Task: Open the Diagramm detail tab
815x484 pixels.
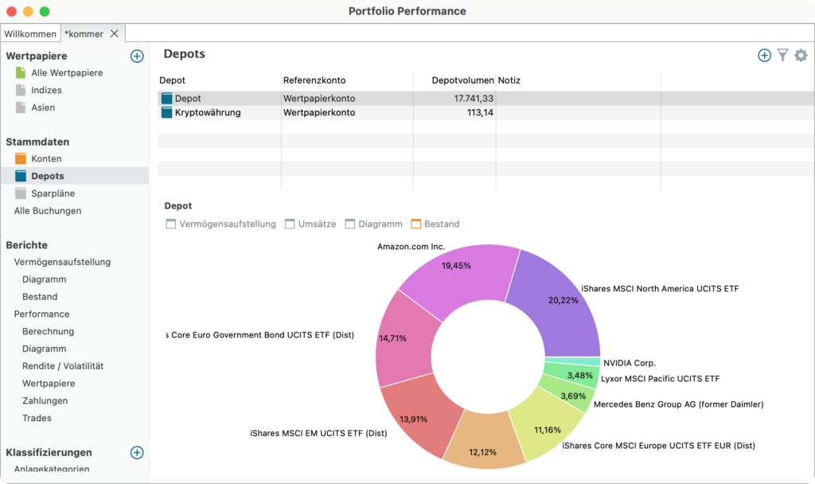Action: (x=374, y=224)
